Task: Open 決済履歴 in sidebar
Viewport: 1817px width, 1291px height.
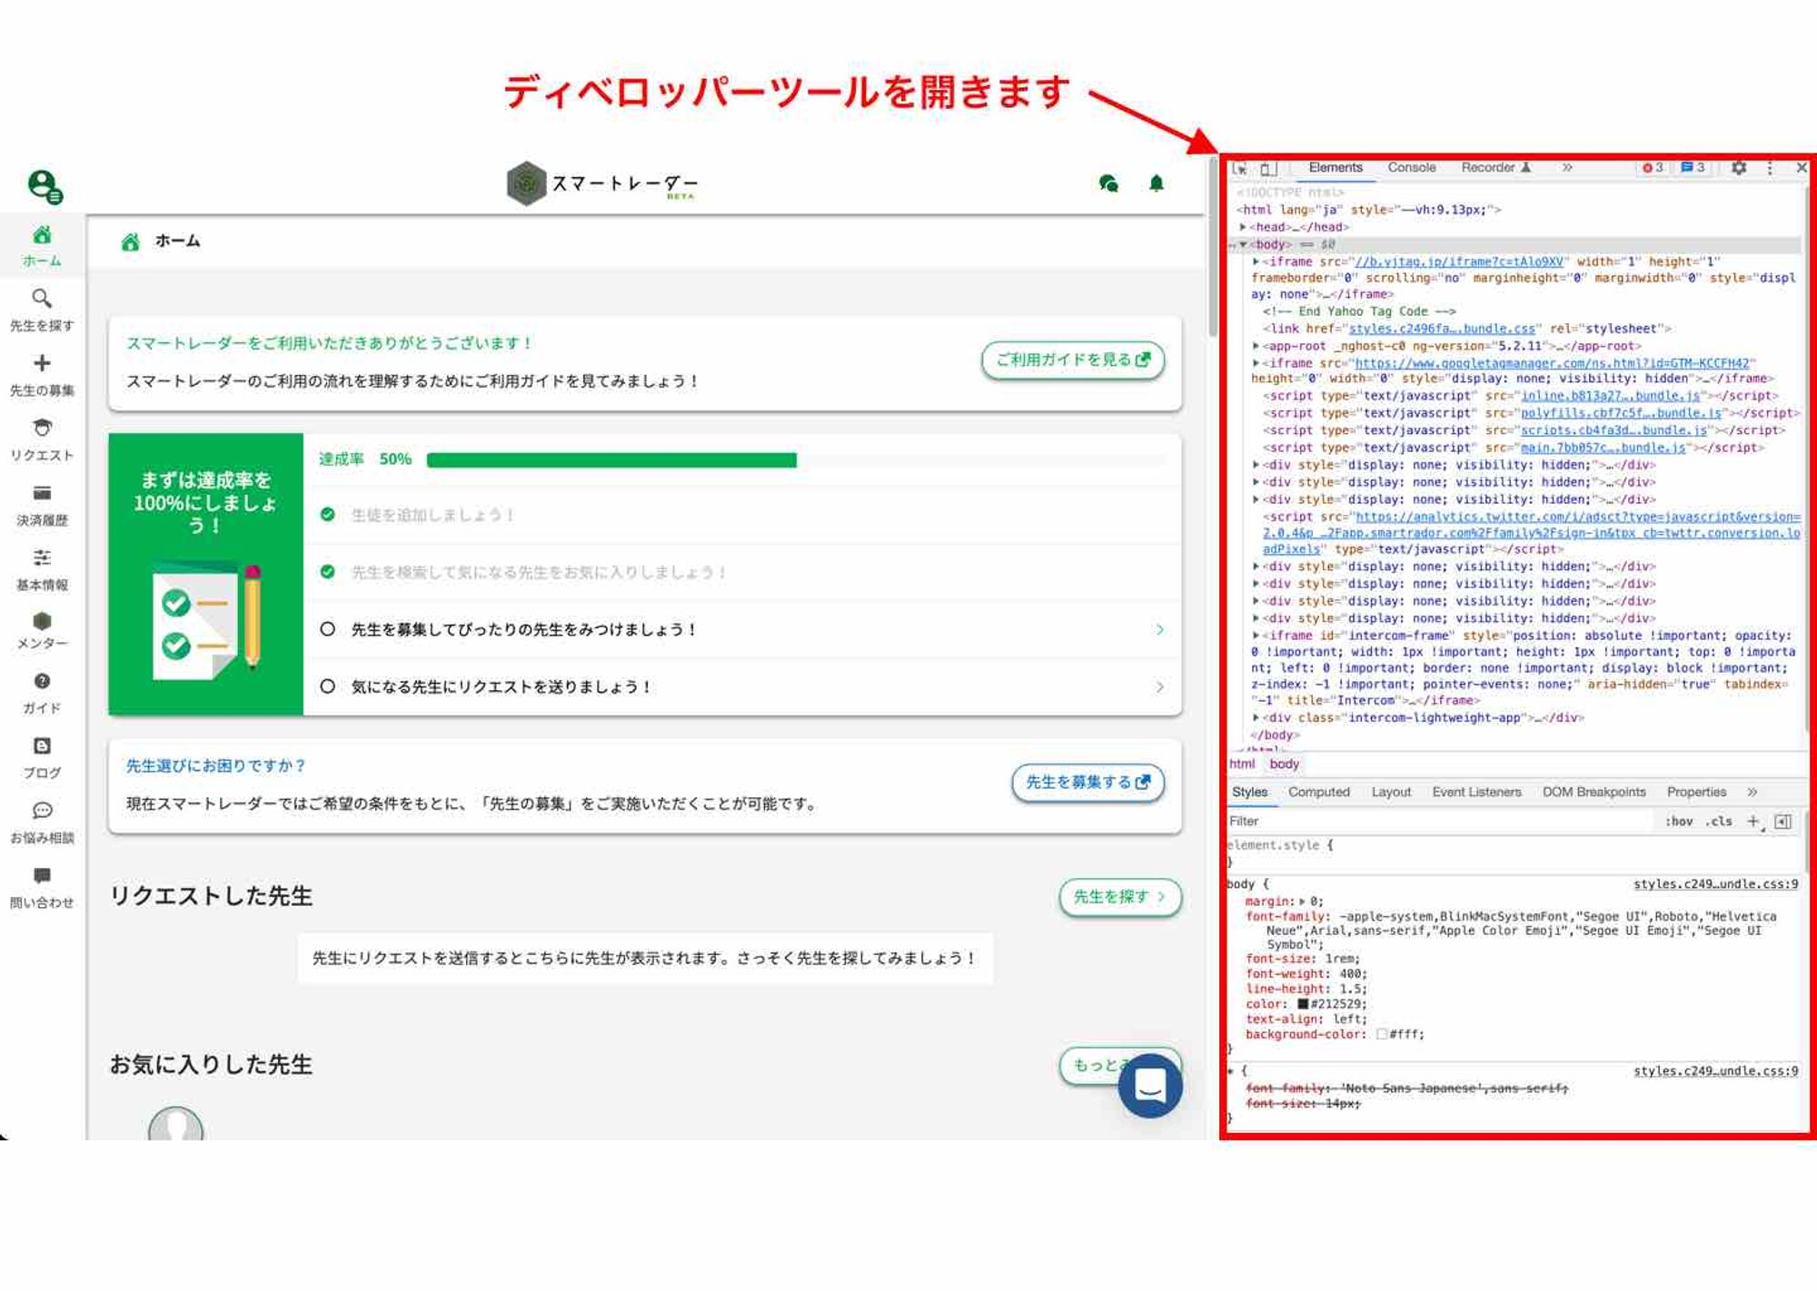Action: pos(42,505)
